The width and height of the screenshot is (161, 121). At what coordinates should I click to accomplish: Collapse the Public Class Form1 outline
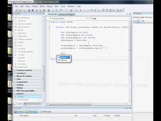click(x=49, y=22)
